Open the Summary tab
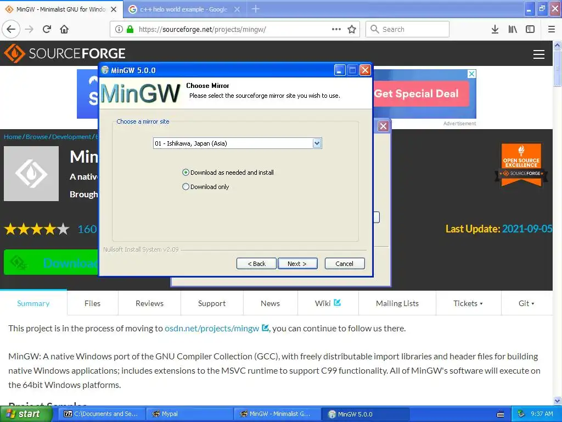Screen dimensions: 562x422 (x=33, y=303)
